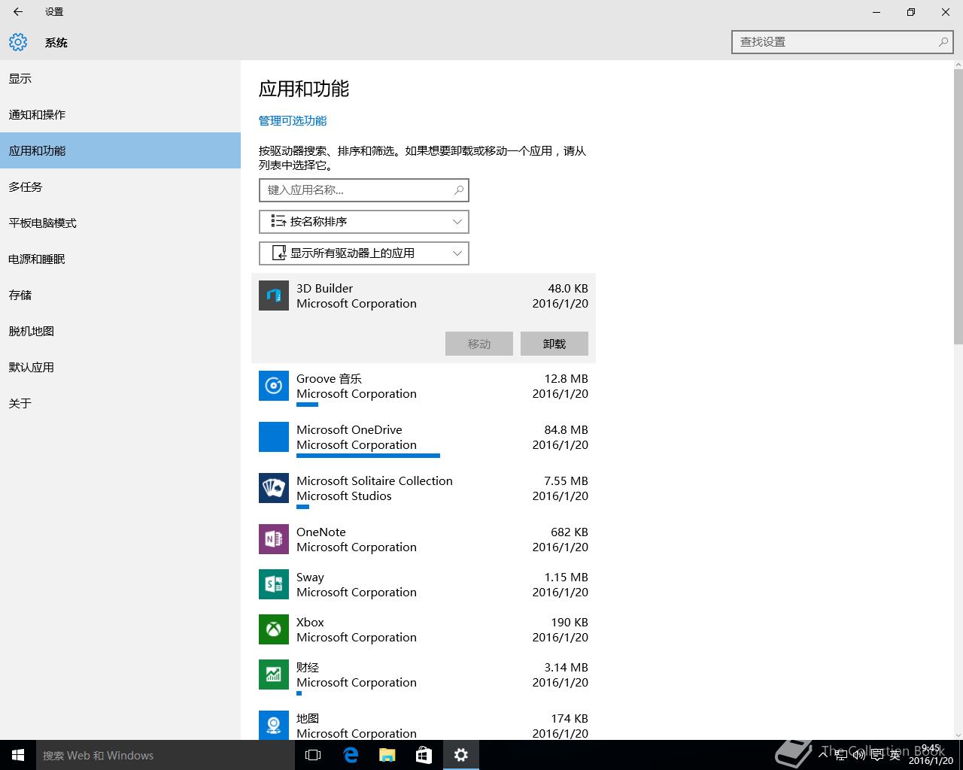The height and width of the screenshot is (770, 963).
Task: Select 通知和操作 in the sidebar
Action: point(120,114)
